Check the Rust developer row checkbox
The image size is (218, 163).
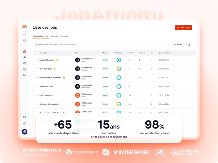point(37,69)
